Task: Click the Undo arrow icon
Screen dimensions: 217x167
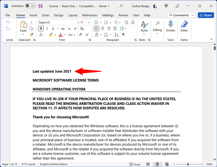Action: pos(8,22)
